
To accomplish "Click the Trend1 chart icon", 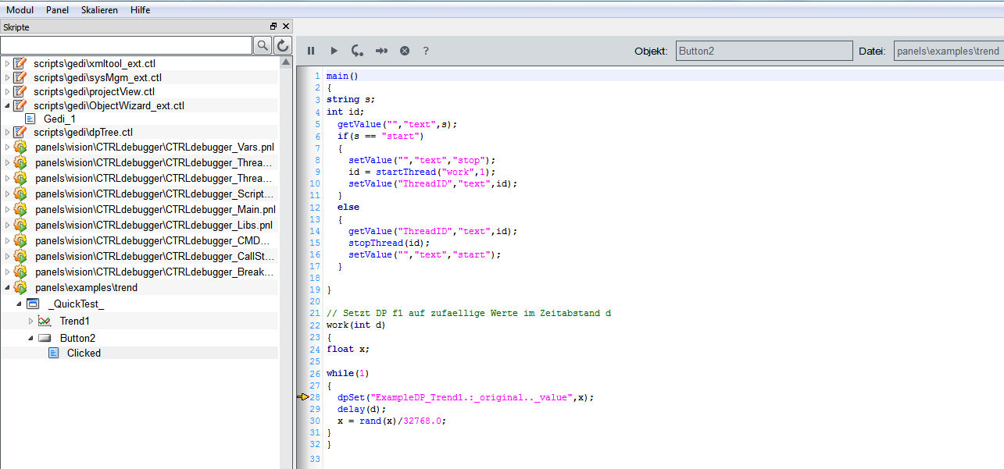I will tap(45, 321).
